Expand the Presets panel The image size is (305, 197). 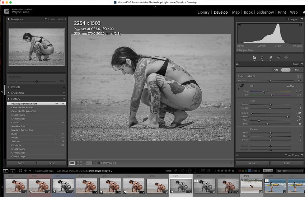pos(9,87)
